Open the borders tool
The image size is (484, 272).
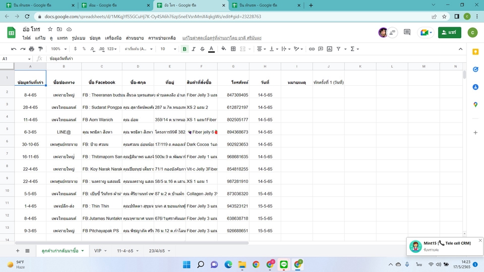(233, 49)
